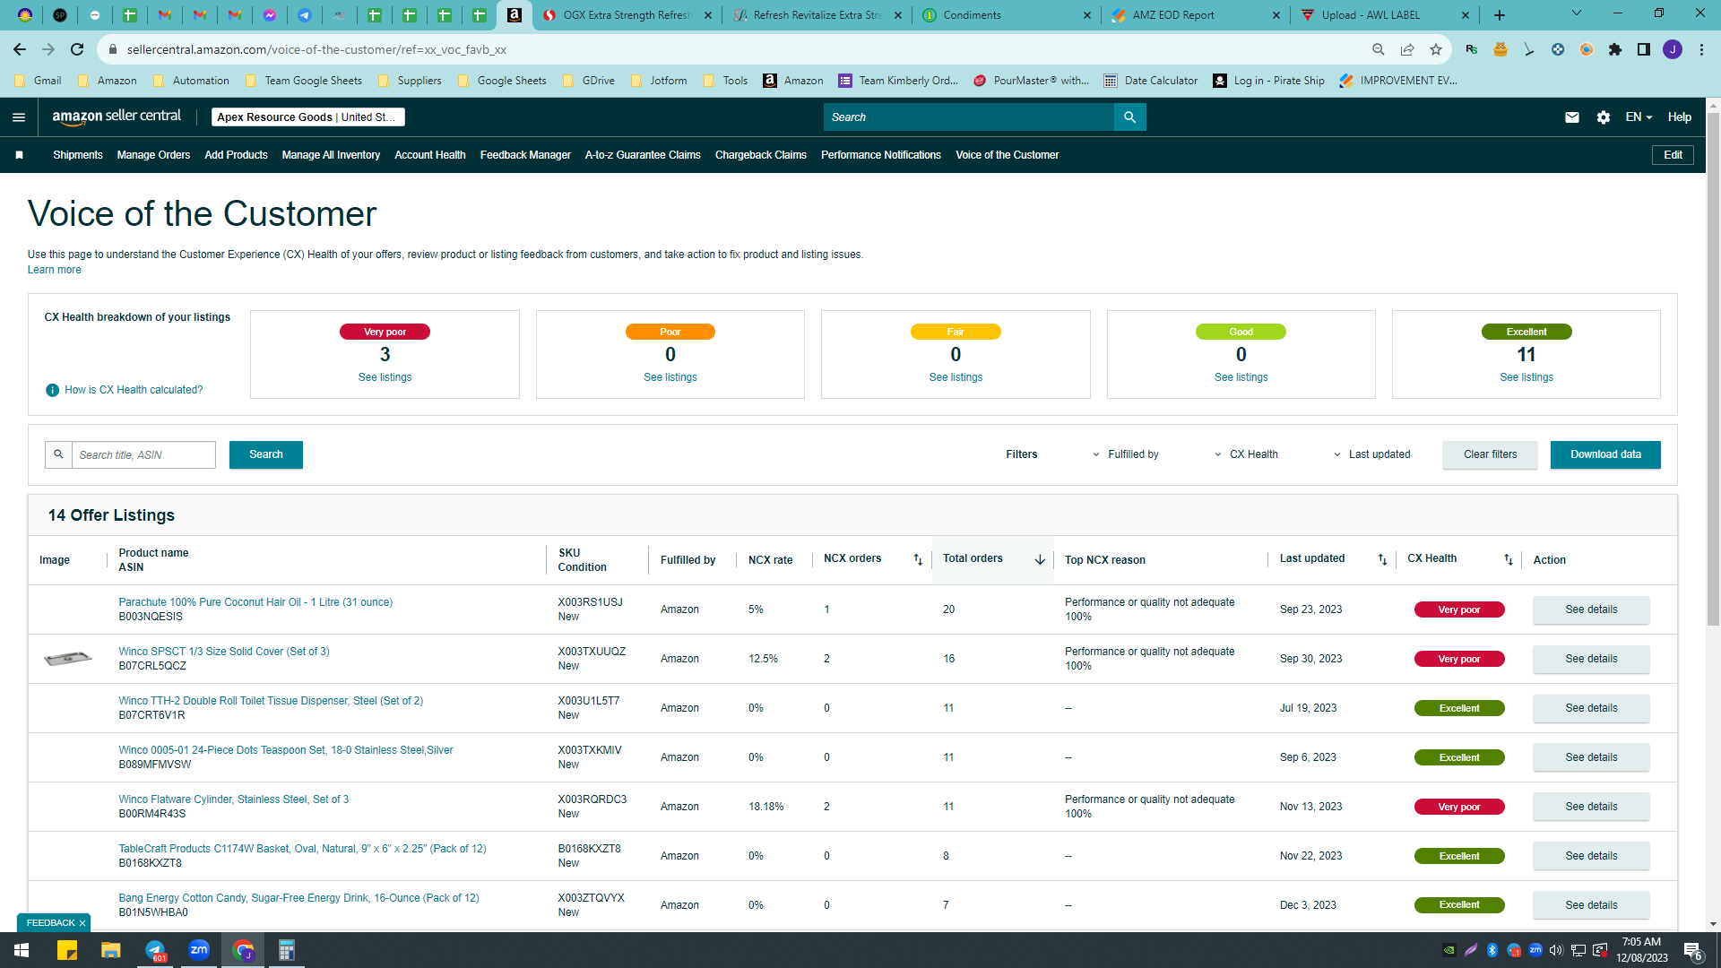Open a new browser tab

pos(1500,15)
